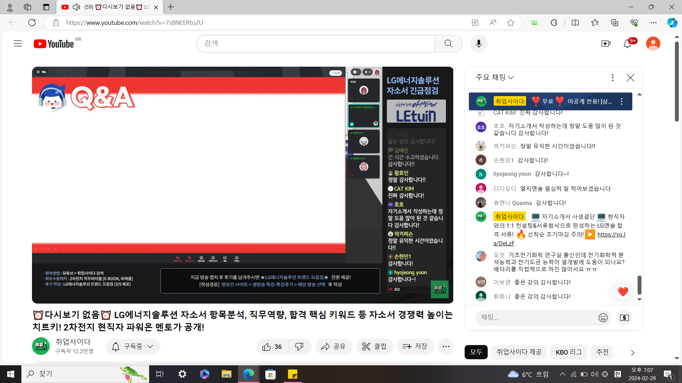Open the profile icon in Edge title bar
This screenshot has width=682, height=383.
10,7
